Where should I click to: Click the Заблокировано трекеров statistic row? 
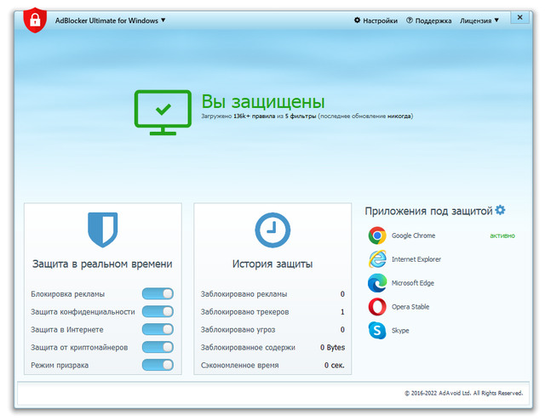click(x=272, y=312)
